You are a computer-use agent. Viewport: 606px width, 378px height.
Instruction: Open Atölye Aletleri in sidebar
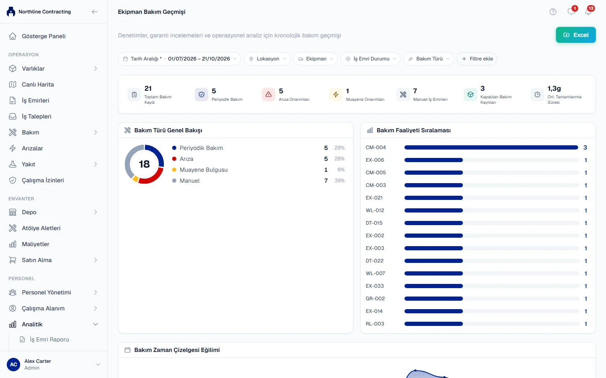click(54, 228)
